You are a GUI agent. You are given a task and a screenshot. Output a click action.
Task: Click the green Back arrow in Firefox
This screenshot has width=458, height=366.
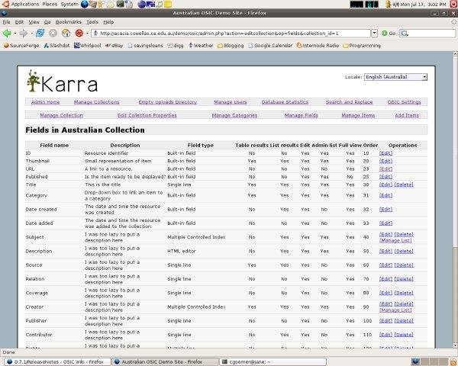pyautogui.click(x=7, y=34)
